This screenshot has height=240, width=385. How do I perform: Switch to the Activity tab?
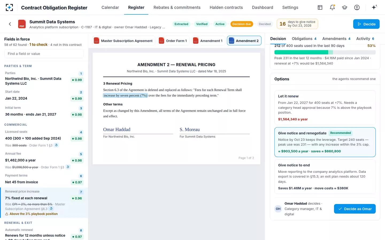coord(365,39)
